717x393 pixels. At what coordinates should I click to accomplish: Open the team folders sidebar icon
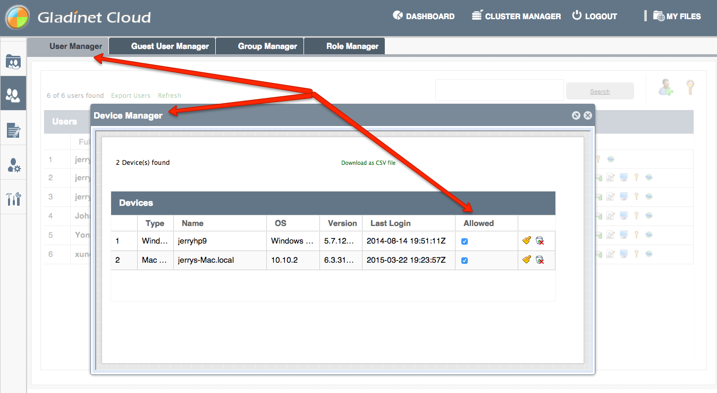point(13,61)
